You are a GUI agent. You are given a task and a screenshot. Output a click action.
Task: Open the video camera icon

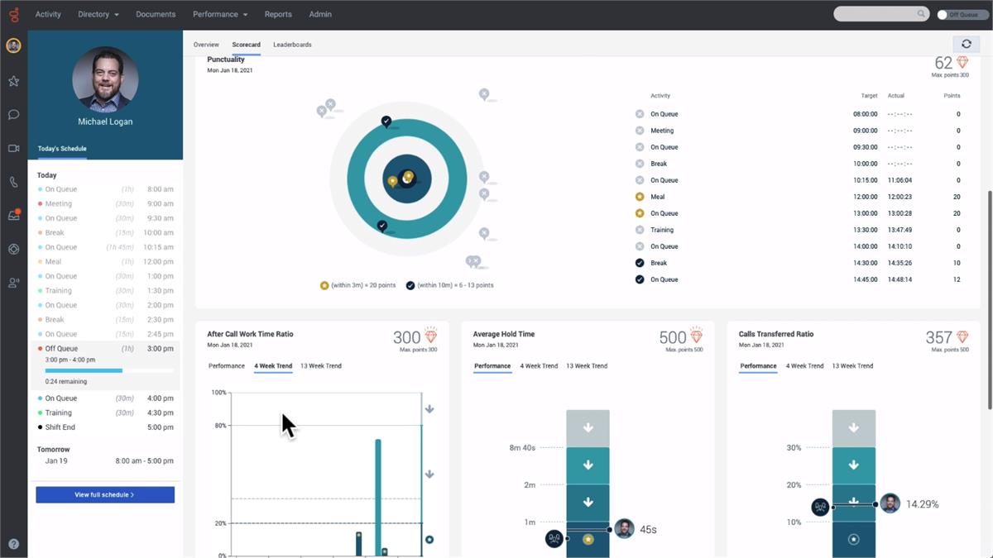tap(13, 148)
